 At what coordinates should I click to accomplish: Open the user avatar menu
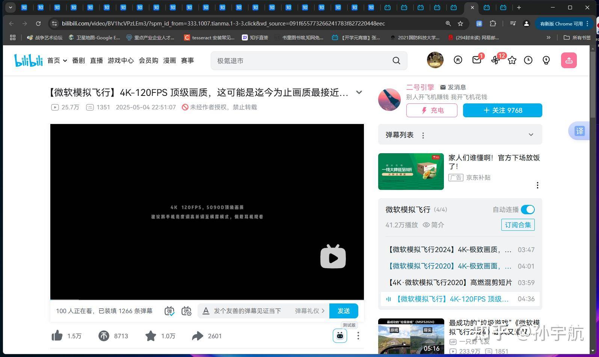435,60
